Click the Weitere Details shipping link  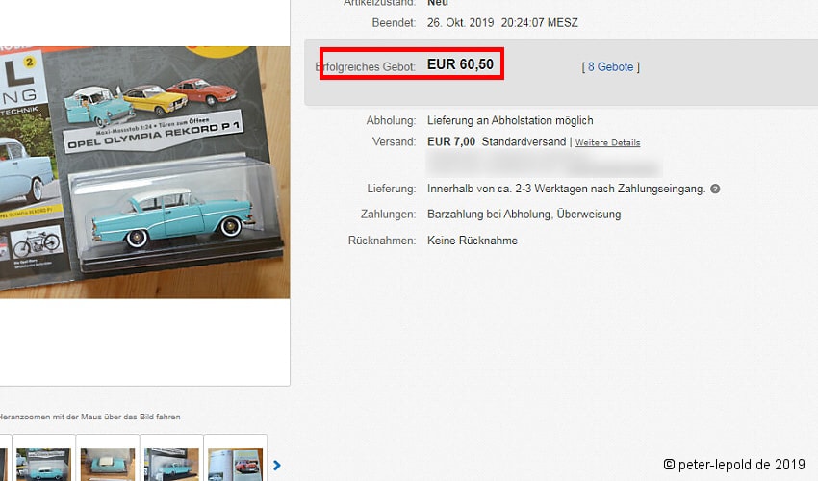(607, 142)
